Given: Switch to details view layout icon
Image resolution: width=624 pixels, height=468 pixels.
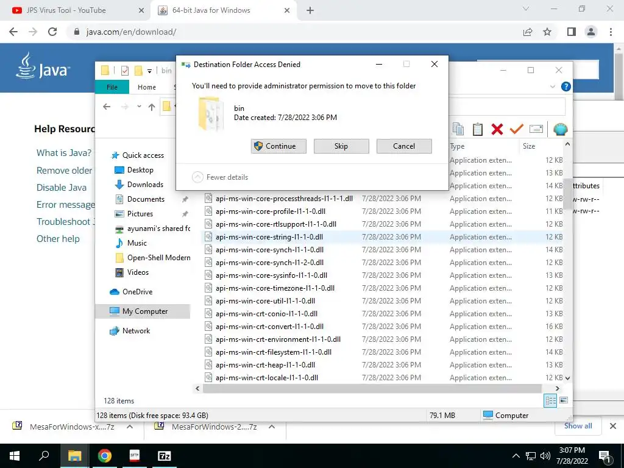Looking at the screenshot, I should coord(550,400).
